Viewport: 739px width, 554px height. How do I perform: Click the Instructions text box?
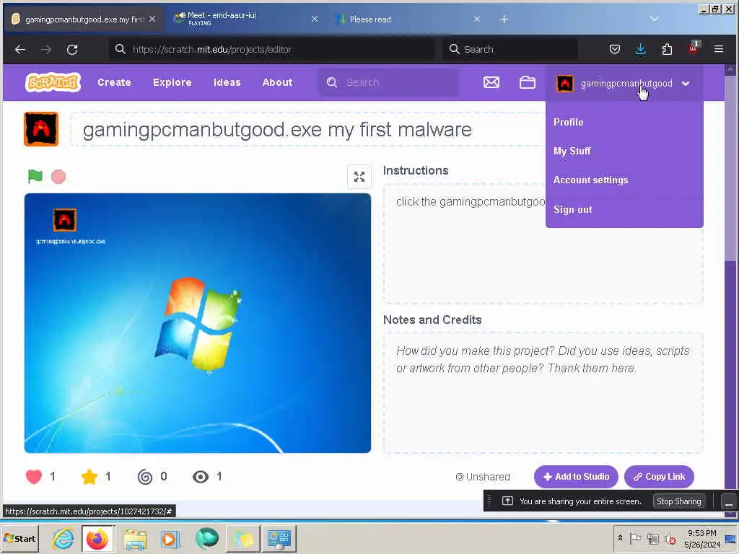coord(543,244)
